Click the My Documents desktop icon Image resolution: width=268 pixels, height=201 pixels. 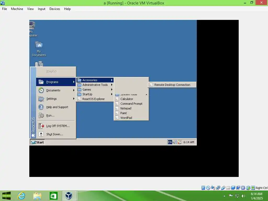pyautogui.click(x=39, y=49)
